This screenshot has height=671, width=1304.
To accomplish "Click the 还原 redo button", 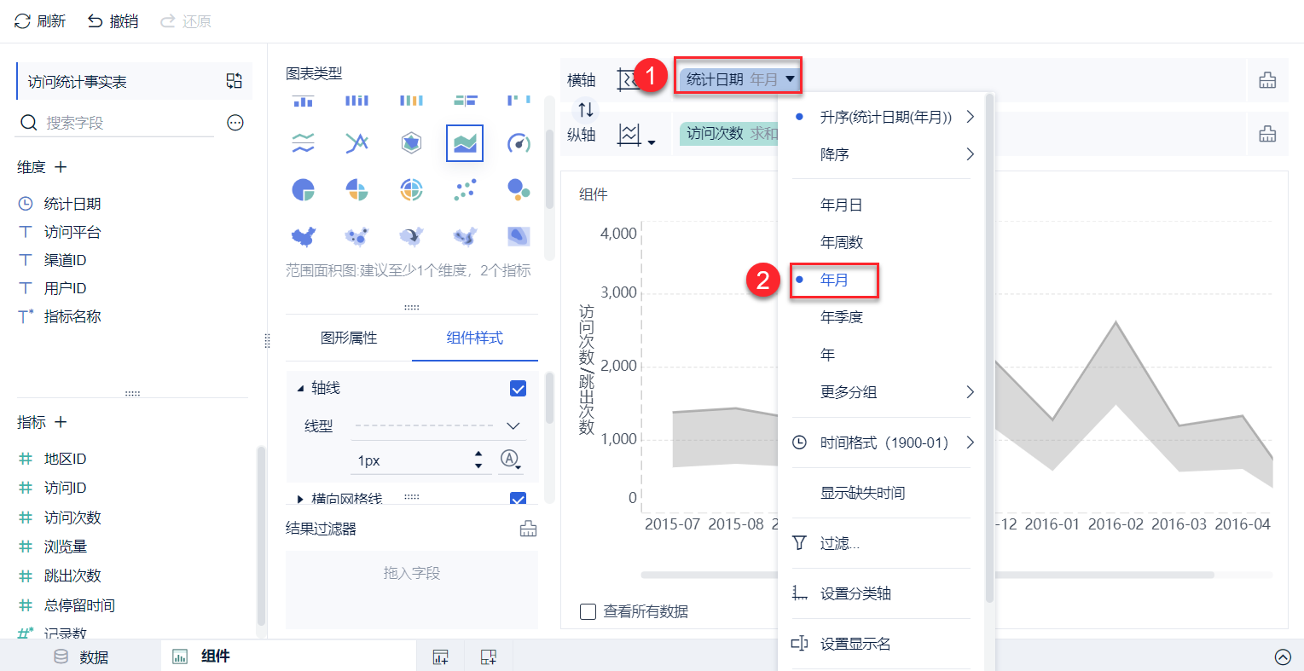I will pyautogui.click(x=186, y=21).
